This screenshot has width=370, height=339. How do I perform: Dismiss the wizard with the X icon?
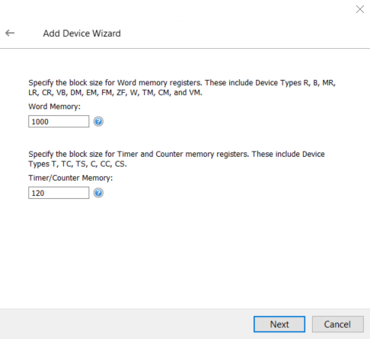click(360, 9)
